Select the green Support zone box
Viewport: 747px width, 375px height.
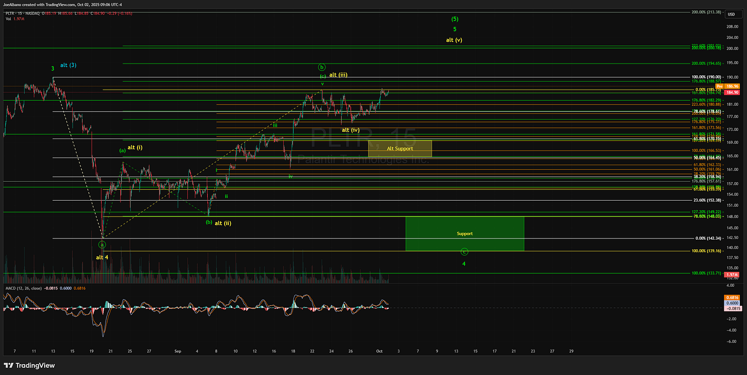click(x=465, y=233)
